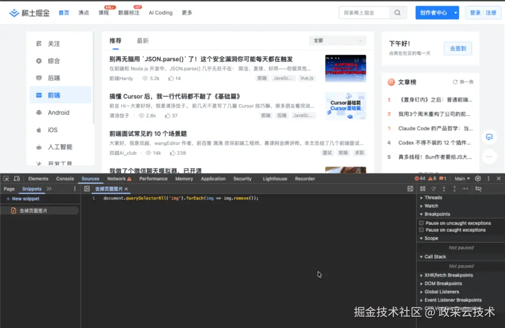Click the pause script execution button
505x328 pixels.
422,189
